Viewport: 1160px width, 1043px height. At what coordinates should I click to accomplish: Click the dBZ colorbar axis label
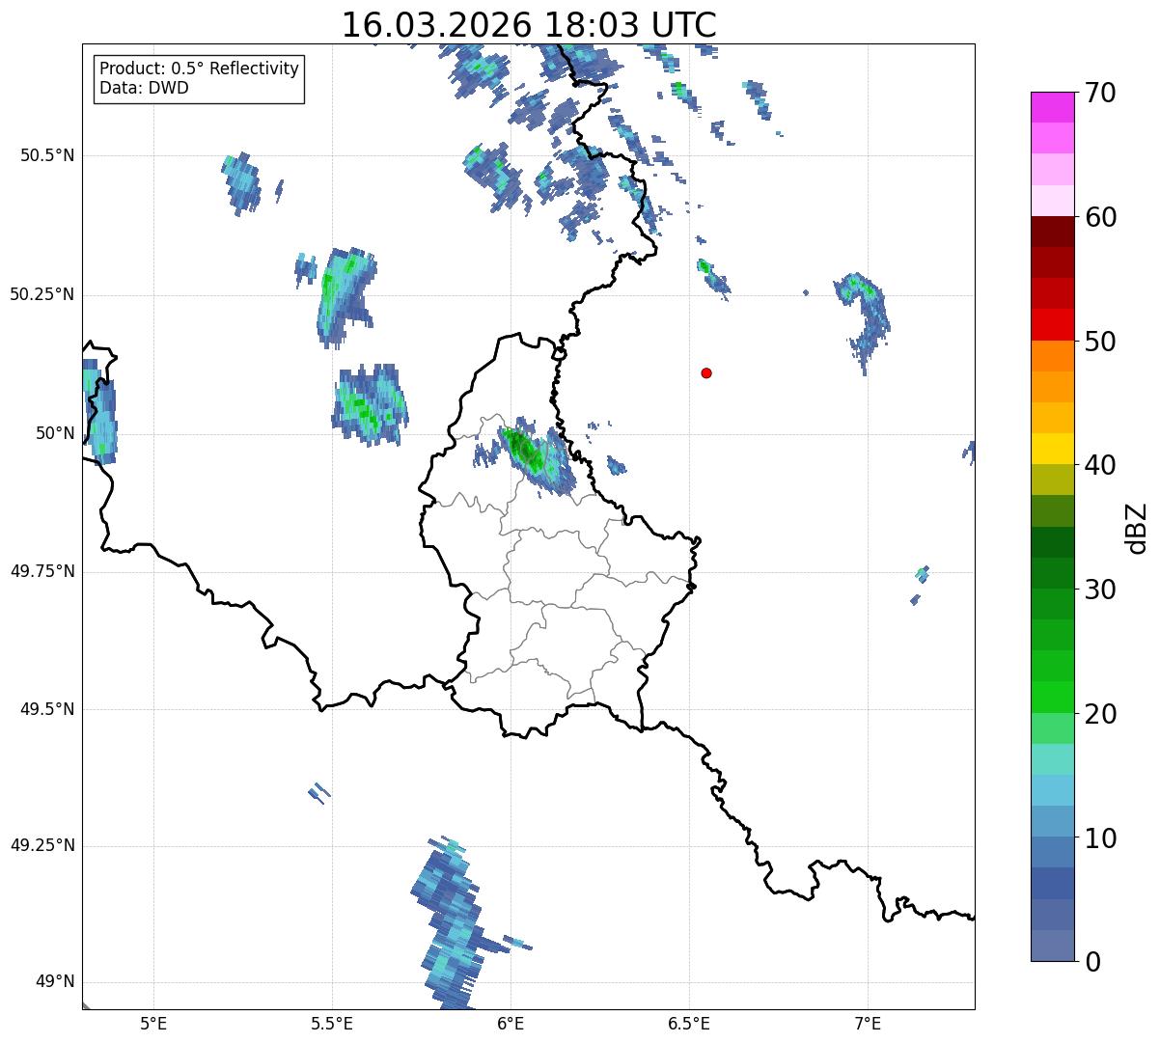(1136, 527)
